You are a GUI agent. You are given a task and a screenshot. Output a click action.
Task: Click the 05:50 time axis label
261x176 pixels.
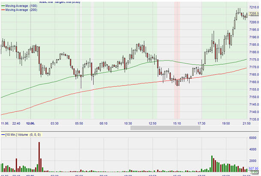tap(79, 123)
